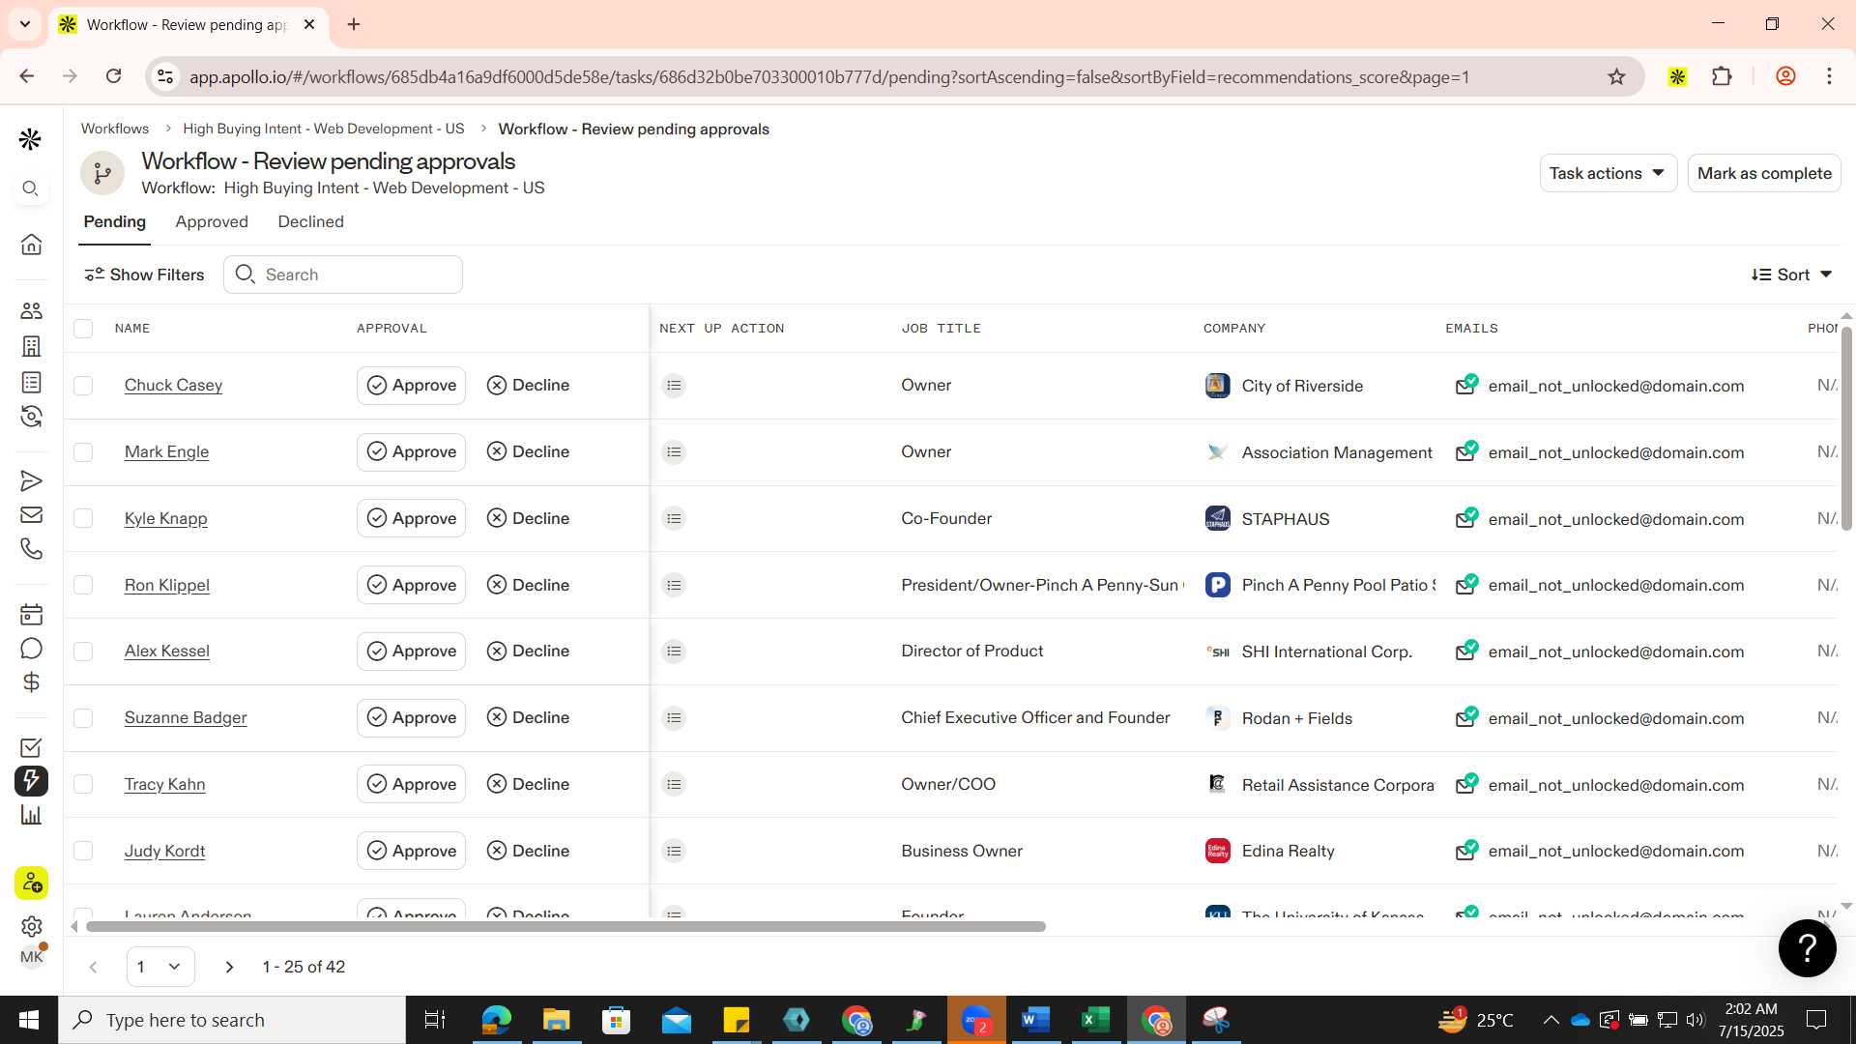Decline Mark Engle
Viewport: 1856px width, 1044px height.
point(529,452)
